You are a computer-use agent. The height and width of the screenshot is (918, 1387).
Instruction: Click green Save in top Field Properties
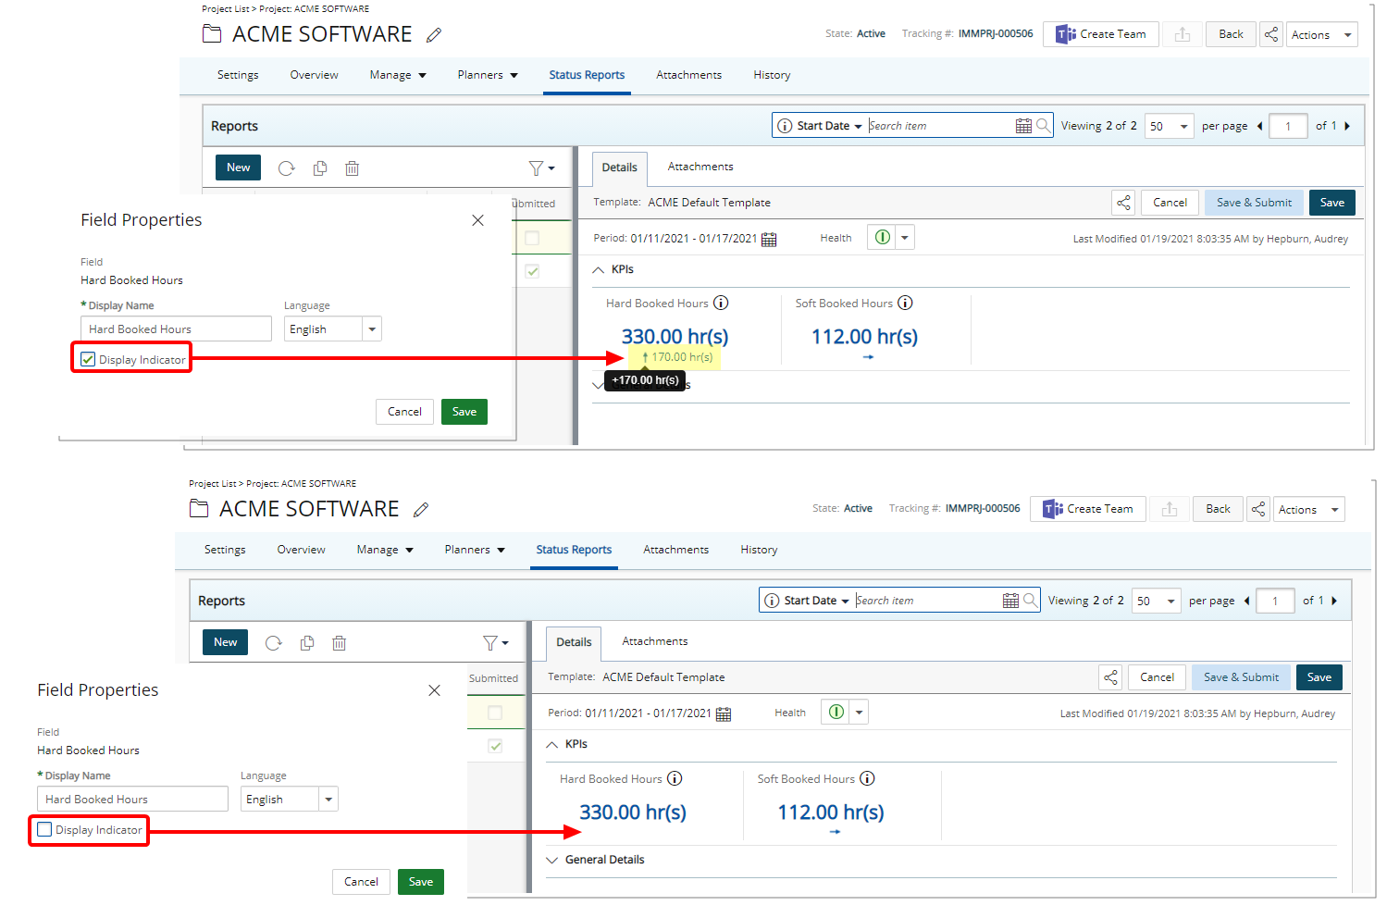click(x=464, y=412)
